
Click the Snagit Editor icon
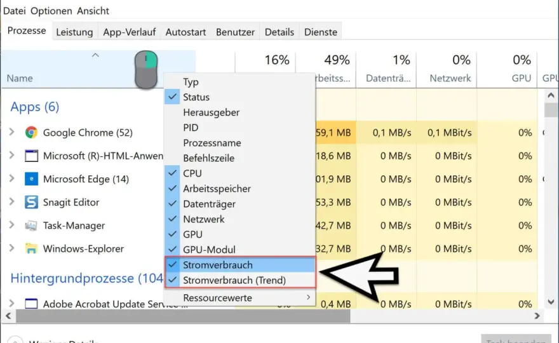pos(31,202)
